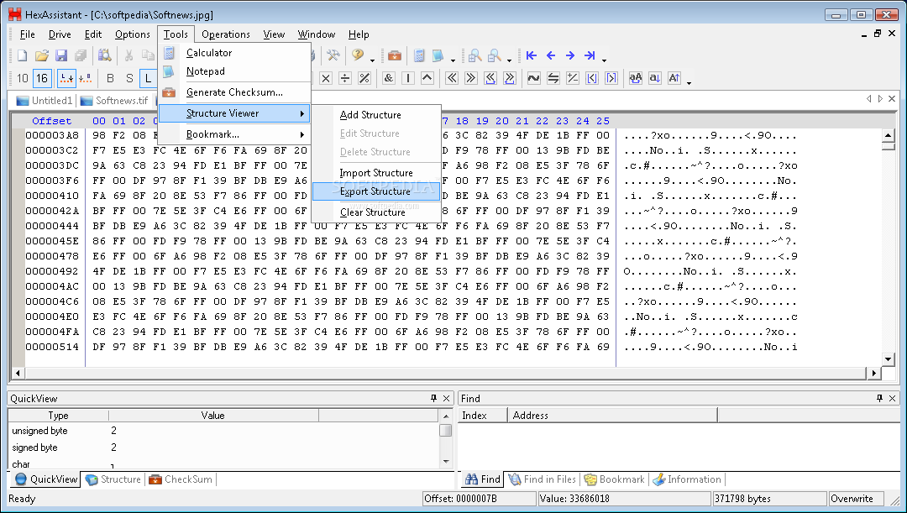The width and height of the screenshot is (907, 513).
Task: Jump to last position arrow icon
Action: pyautogui.click(x=590, y=55)
